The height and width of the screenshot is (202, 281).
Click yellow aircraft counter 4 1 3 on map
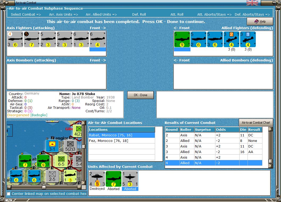click(70, 176)
